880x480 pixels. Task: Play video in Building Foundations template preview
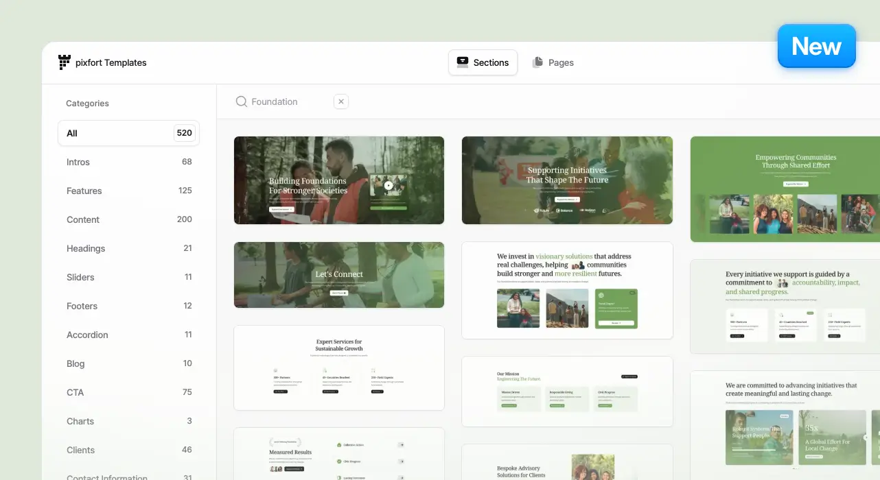[x=389, y=185]
